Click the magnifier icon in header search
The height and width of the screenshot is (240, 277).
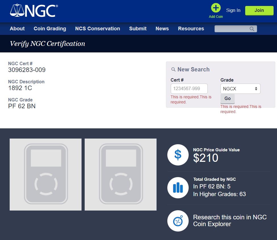click(252, 29)
